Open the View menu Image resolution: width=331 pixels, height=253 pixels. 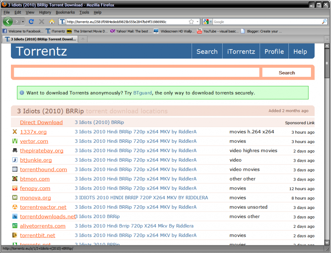click(30, 12)
